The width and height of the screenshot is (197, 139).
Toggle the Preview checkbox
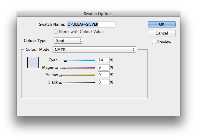click(x=154, y=42)
